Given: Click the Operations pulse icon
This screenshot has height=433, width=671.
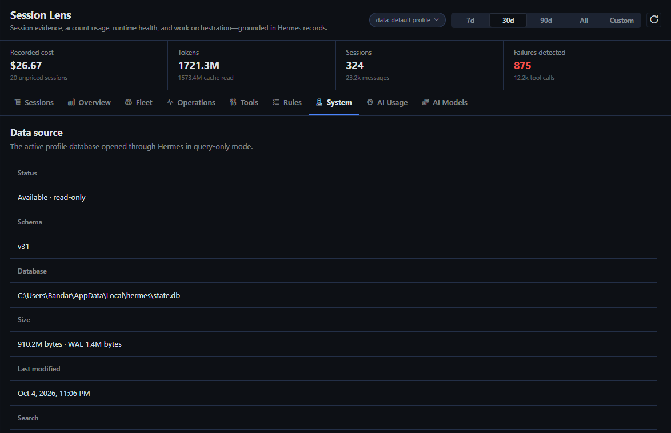Looking at the screenshot, I should click(x=170, y=102).
